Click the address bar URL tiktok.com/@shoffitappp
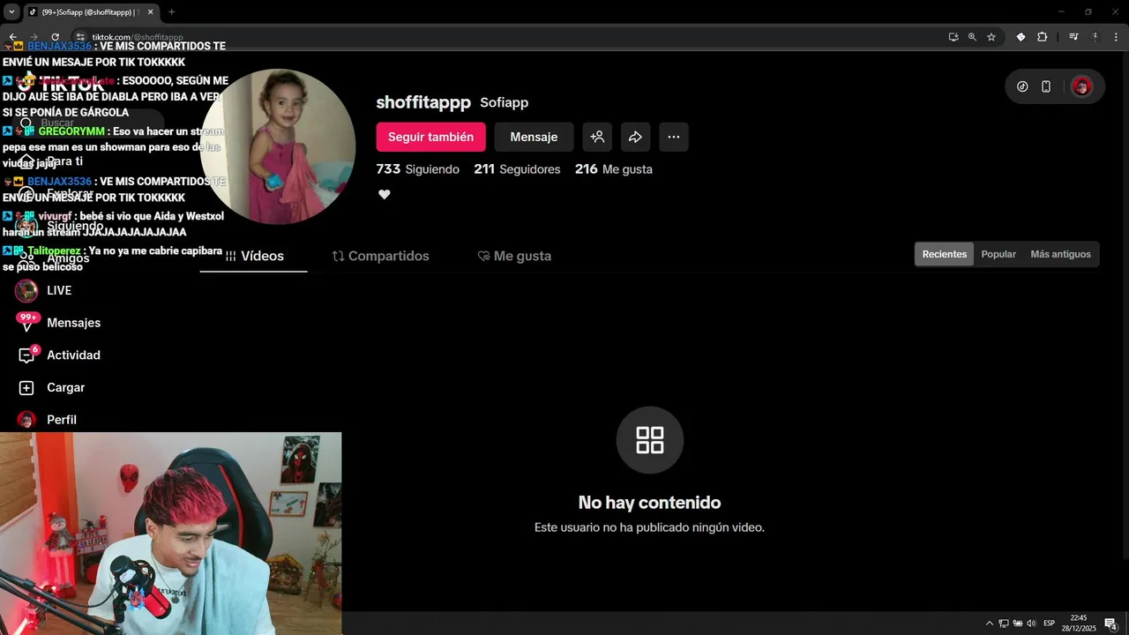 click(138, 37)
